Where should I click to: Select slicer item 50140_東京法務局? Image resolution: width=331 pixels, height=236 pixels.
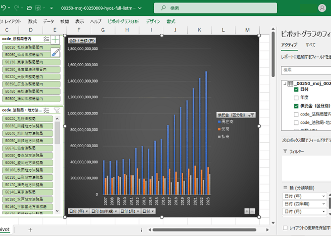(28, 192)
